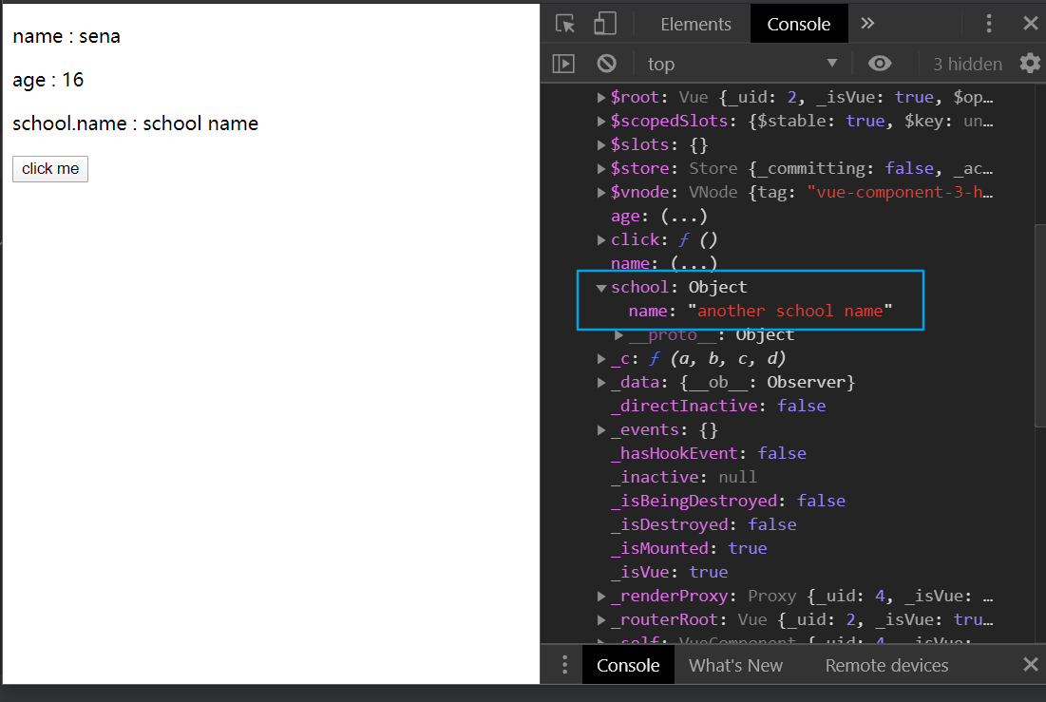Expand the _c function entry
Image resolution: width=1046 pixels, height=702 pixels.
coord(601,359)
